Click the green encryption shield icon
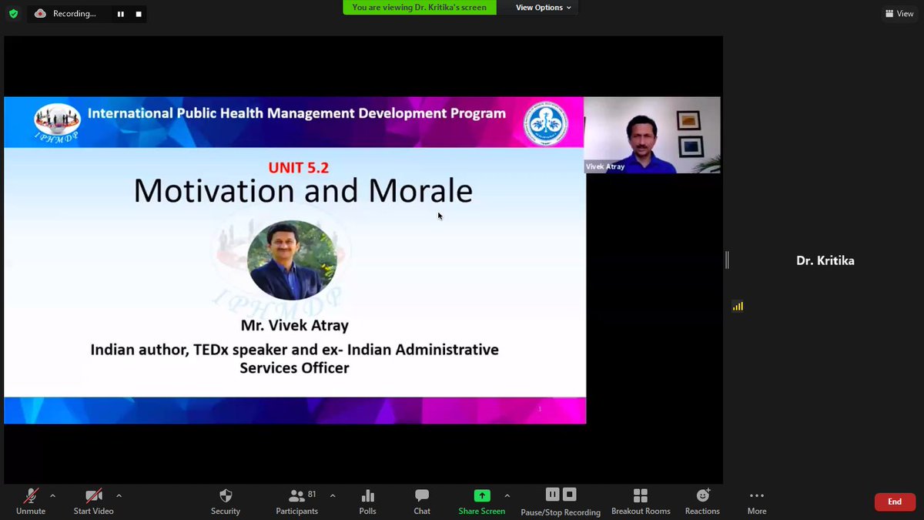Image resolution: width=924 pixels, height=520 pixels. (x=13, y=14)
